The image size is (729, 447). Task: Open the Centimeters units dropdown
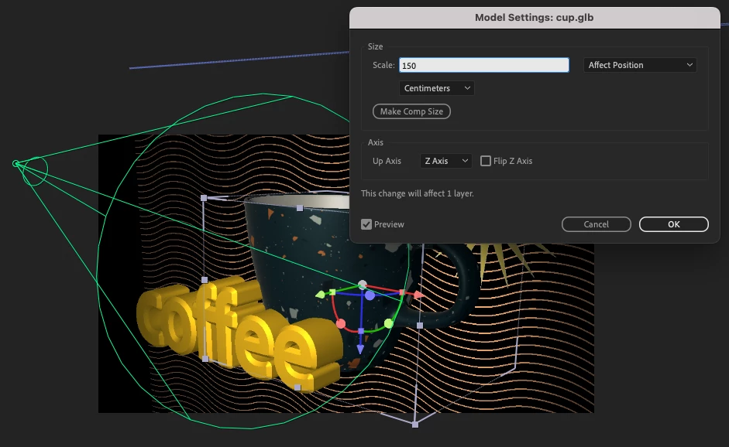[x=437, y=88]
